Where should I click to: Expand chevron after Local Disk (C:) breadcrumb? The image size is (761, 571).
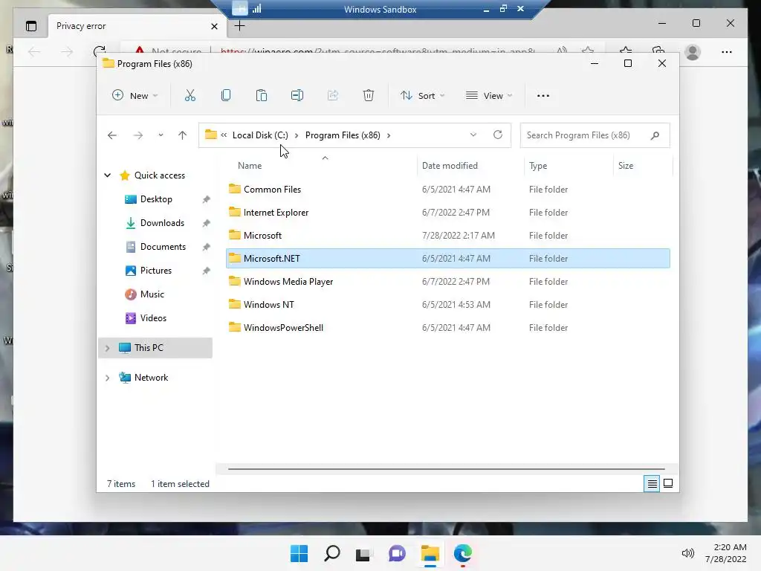(297, 135)
